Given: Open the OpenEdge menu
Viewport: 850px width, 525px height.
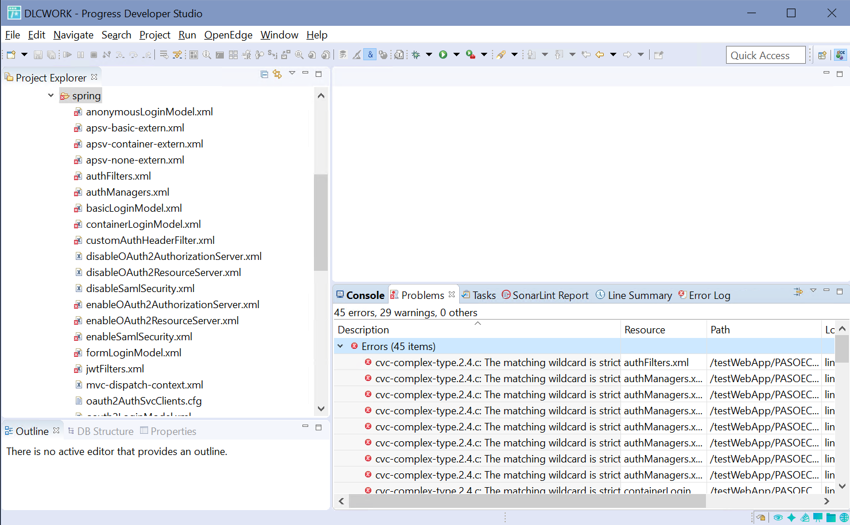Looking at the screenshot, I should coord(228,35).
